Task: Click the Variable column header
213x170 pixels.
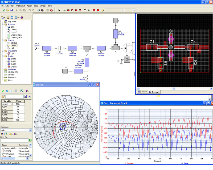Action: tap(7, 101)
